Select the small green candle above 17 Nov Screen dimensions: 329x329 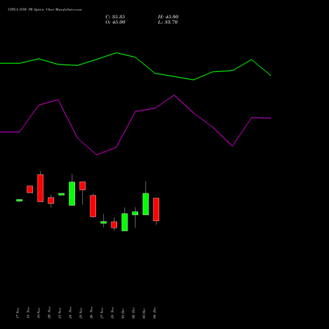coord(19,200)
